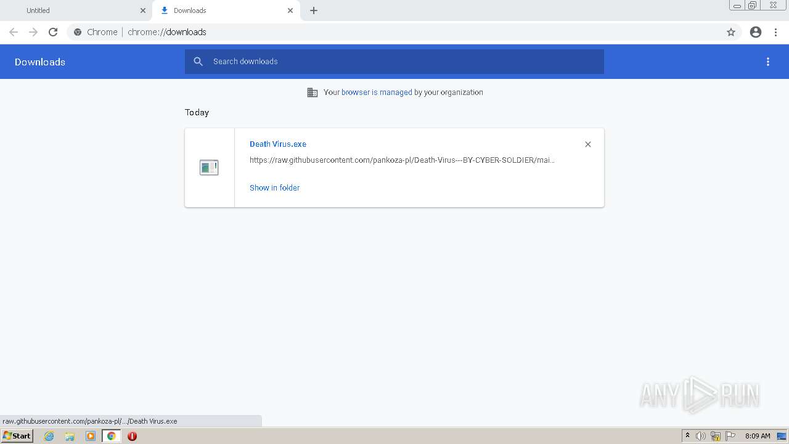The width and height of the screenshot is (789, 444).
Task: Click the Today date label
Action: [197, 112]
